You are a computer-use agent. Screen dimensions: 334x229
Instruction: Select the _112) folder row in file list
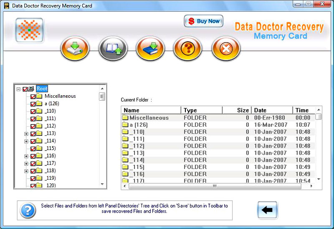click(x=218, y=146)
